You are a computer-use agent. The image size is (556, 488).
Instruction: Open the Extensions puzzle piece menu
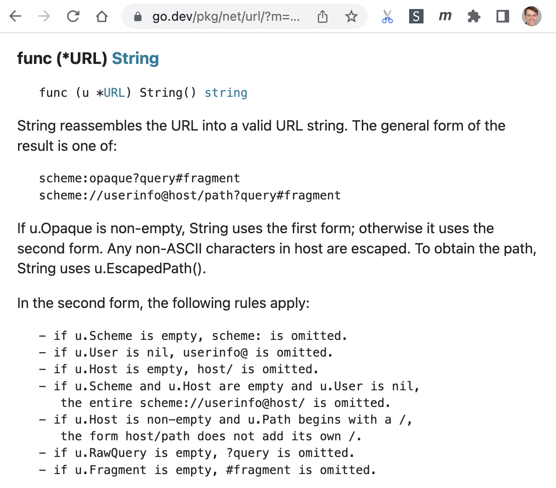pyautogui.click(x=474, y=17)
